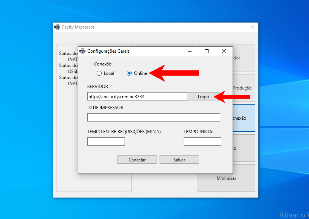This screenshot has width=309, height=219.
Task: Click the TEMPO ENTRE REQUISIÇÕES input field
Action: (x=106, y=141)
